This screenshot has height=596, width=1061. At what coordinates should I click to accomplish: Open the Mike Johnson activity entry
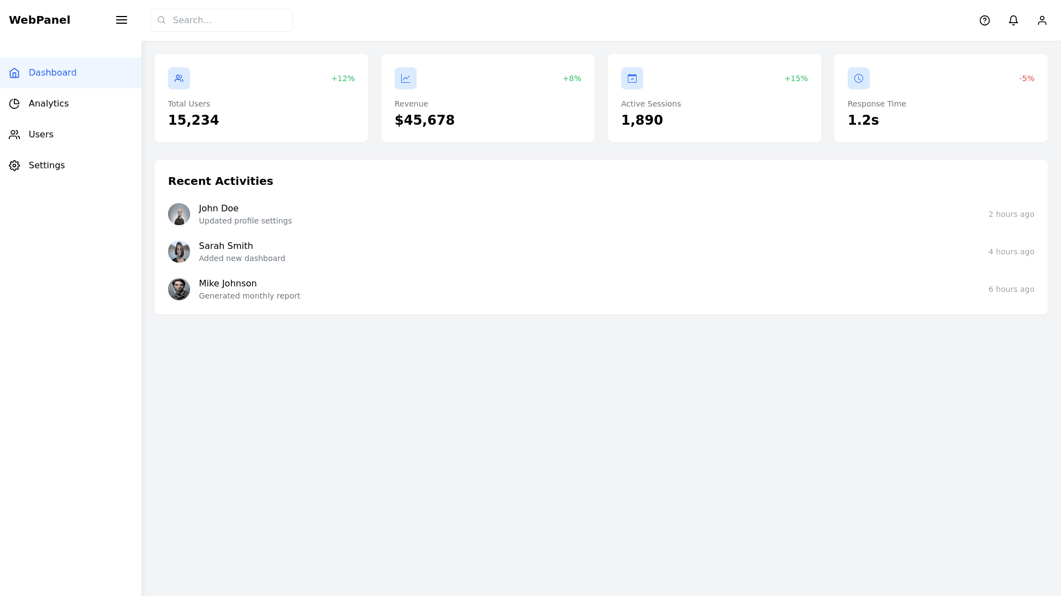click(250, 289)
